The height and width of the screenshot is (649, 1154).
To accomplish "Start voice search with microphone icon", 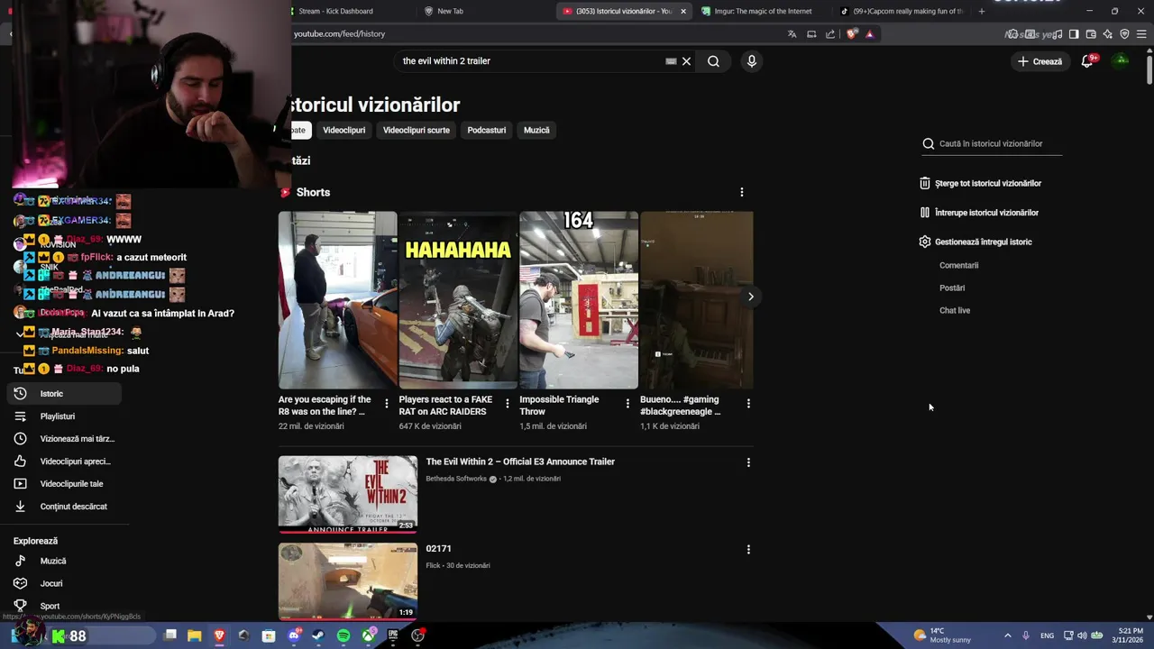I will [752, 61].
